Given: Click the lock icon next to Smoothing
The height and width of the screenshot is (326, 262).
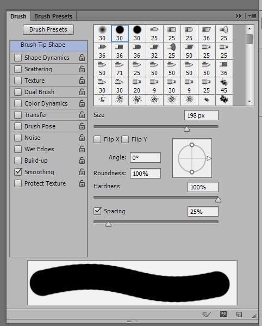Looking at the screenshot, I should [82, 172].
